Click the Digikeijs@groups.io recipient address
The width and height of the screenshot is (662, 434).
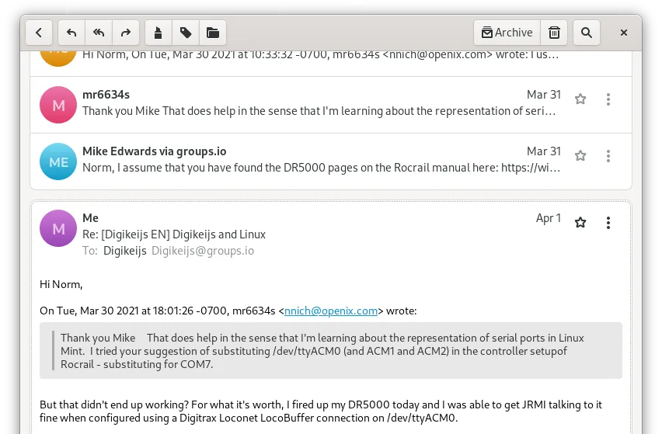pos(203,251)
